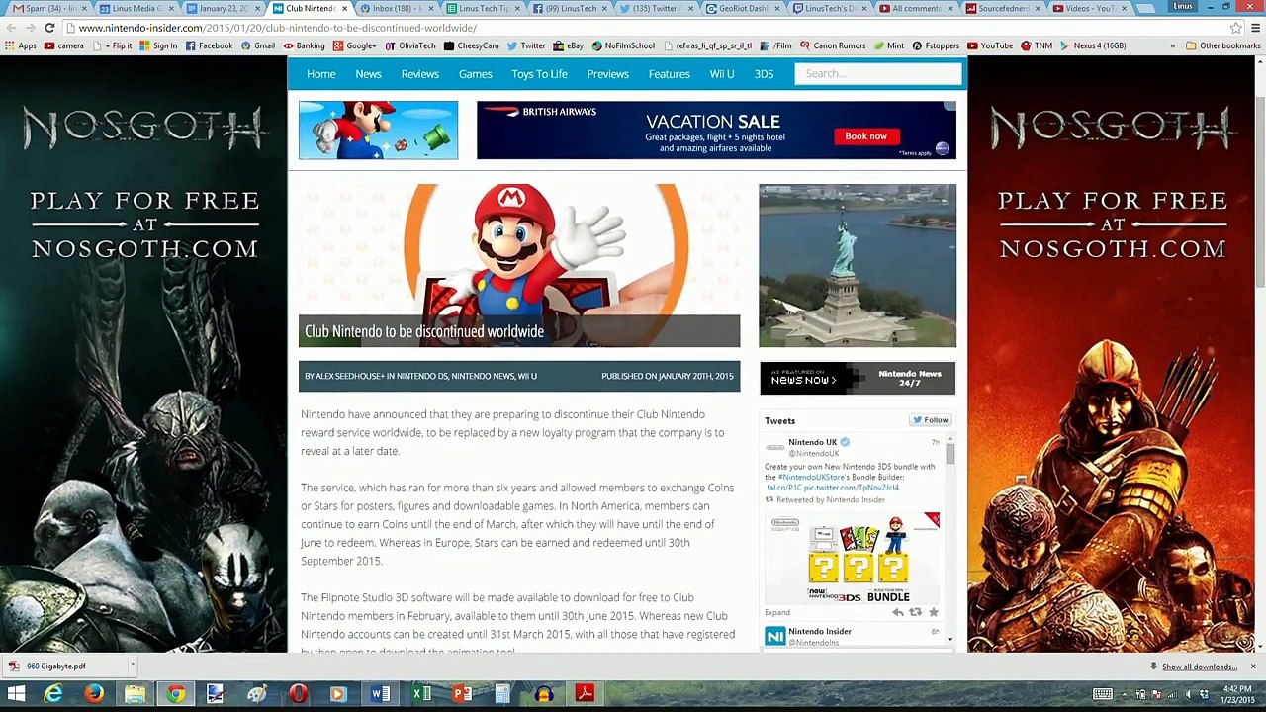Close the downloads bar
The width and height of the screenshot is (1266, 712).
tap(1253, 667)
